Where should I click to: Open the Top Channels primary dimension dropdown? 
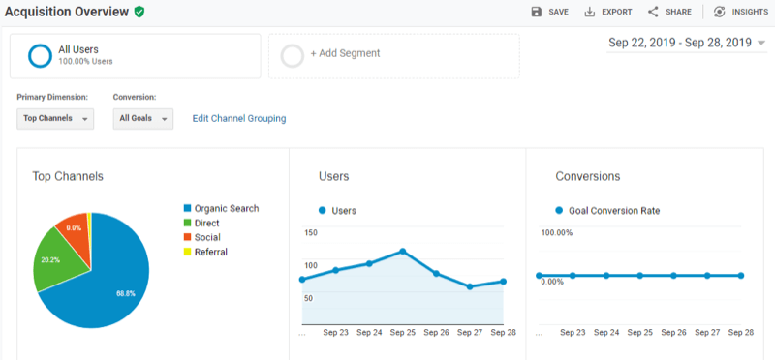pyautogui.click(x=55, y=118)
